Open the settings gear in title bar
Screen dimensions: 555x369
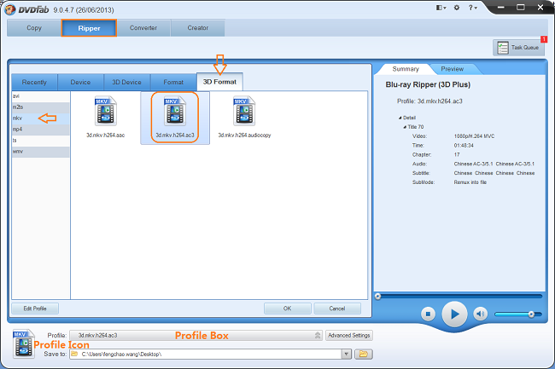pyautogui.click(x=457, y=8)
